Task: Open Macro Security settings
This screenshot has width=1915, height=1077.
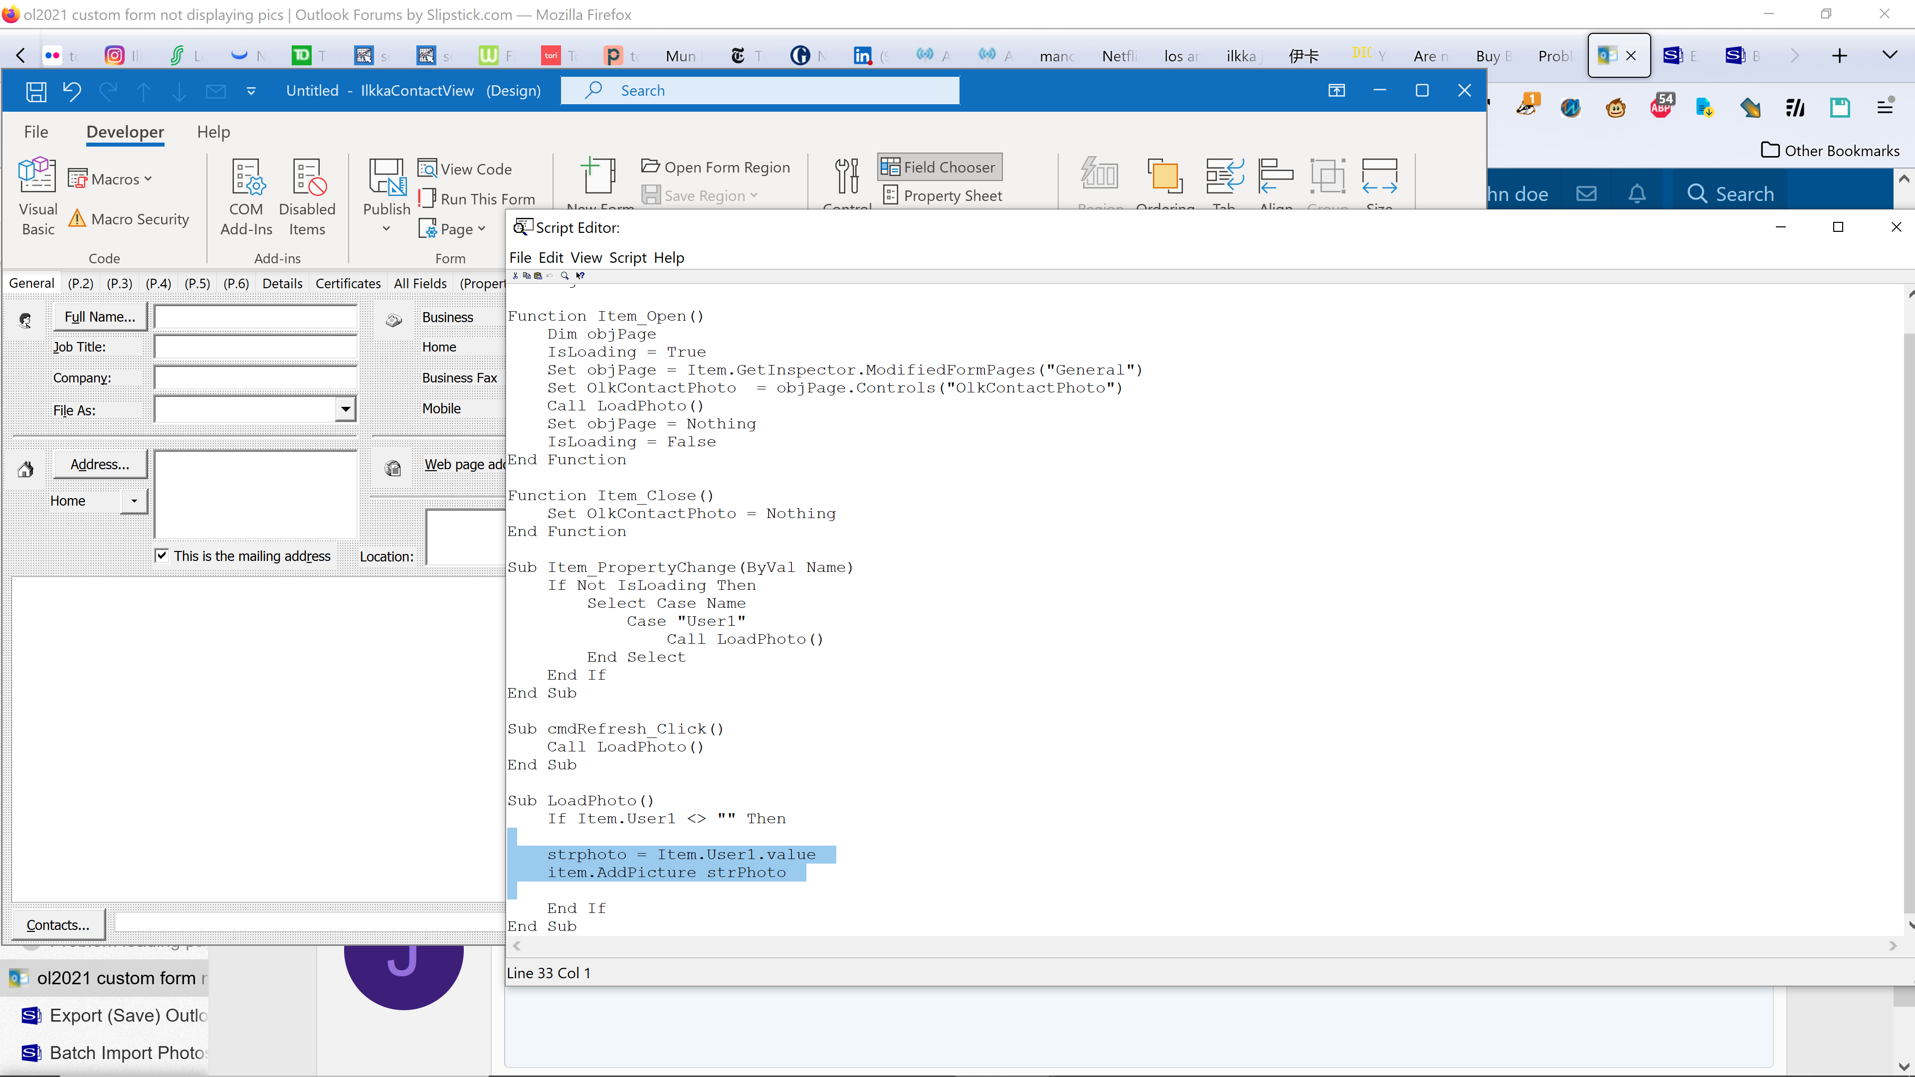Action: (x=129, y=218)
